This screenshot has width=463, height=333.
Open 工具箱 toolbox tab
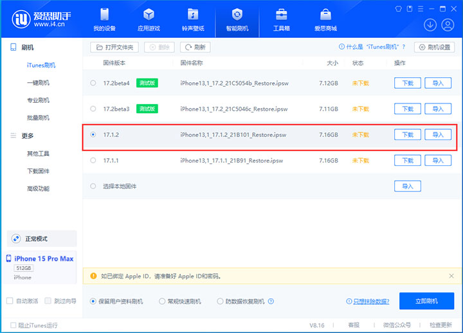tap(281, 19)
